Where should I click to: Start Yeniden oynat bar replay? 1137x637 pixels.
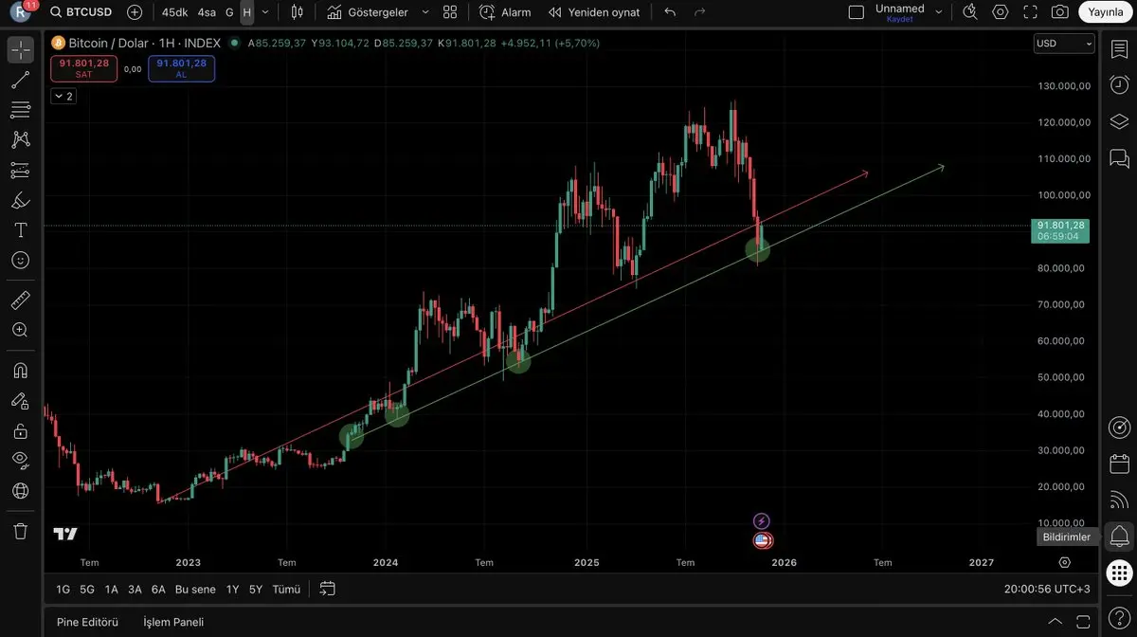click(594, 12)
